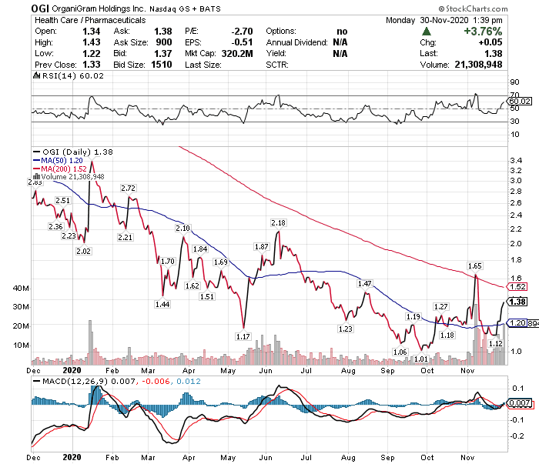The height and width of the screenshot is (464, 539).
Task: Click the 1.65 peak price label in November
Action: pos(475,265)
